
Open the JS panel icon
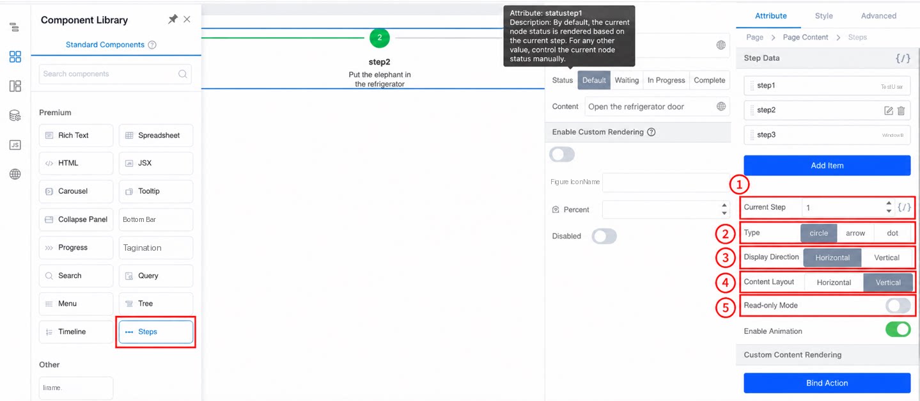tap(15, 145)
